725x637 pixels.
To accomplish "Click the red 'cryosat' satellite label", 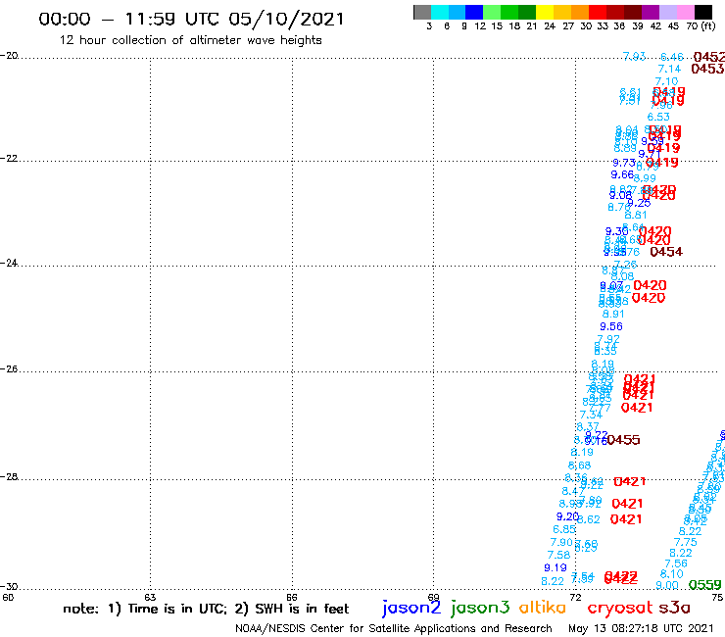I will point(620,608).
